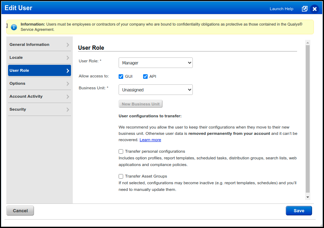Click the blue information icon in the yellow banner
The image size is (324, 228).
[14, 27]
